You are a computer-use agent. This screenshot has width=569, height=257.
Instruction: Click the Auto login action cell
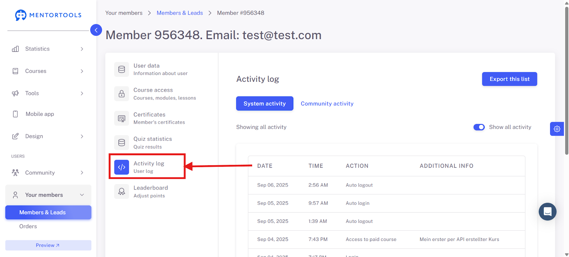pos(357,203)
